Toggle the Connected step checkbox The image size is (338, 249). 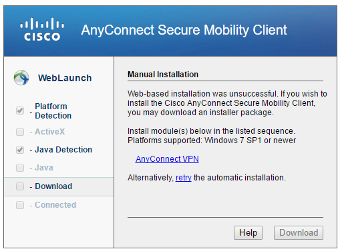20,205
